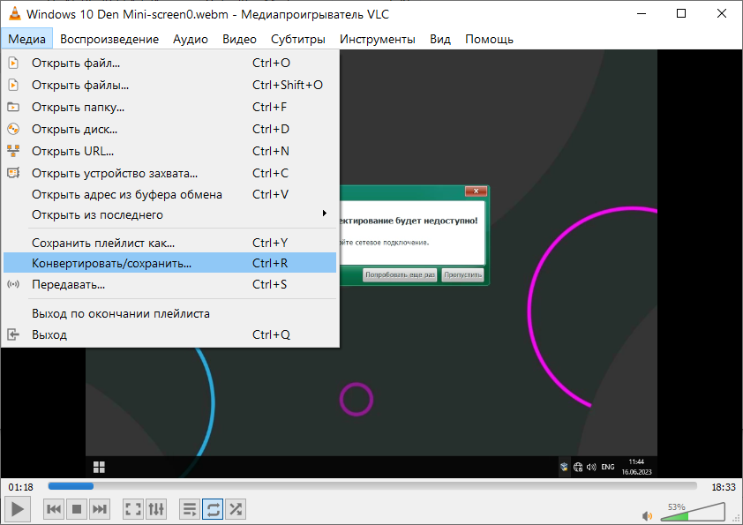Click the Передавать broadcast icon

[12, 284]
